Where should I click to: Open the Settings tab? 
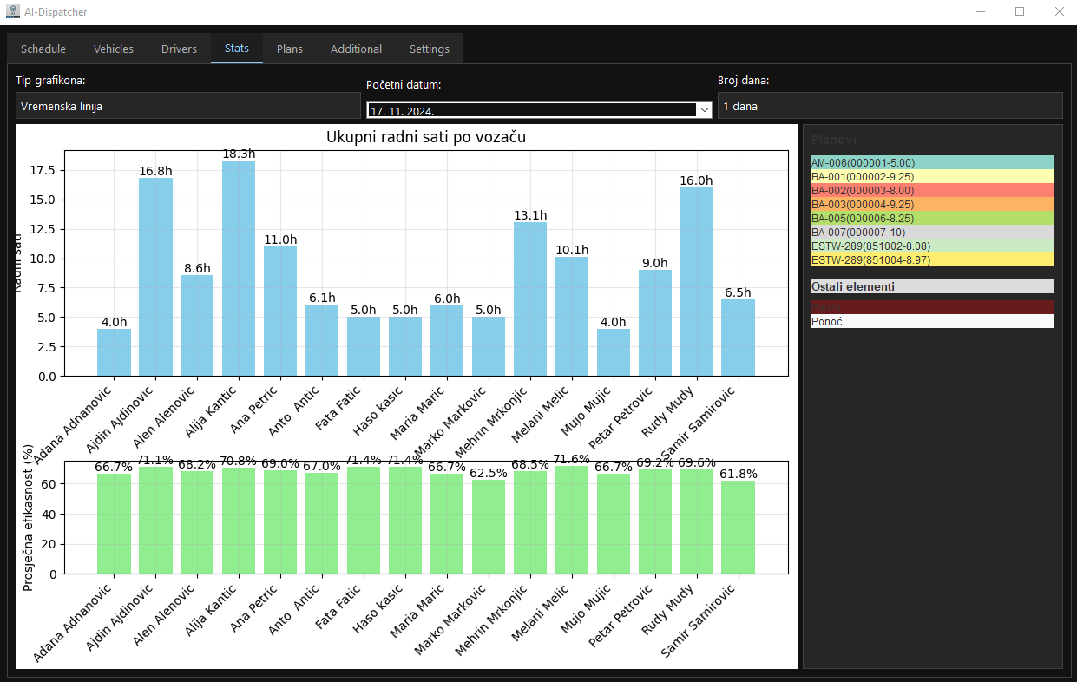(x=430, y=49)
